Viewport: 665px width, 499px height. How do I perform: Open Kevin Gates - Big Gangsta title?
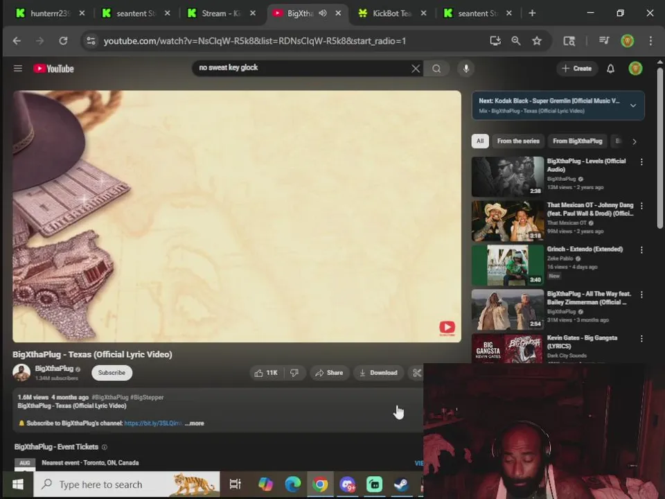582,342
